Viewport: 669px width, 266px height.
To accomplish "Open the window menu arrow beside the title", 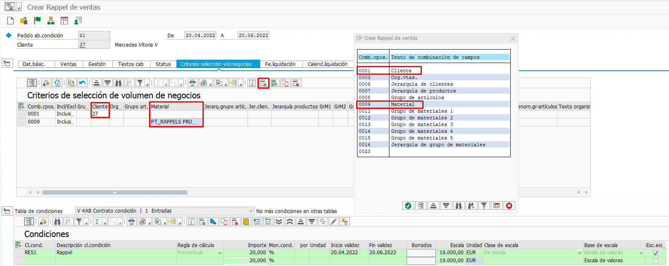I will [x=19, y=8].
